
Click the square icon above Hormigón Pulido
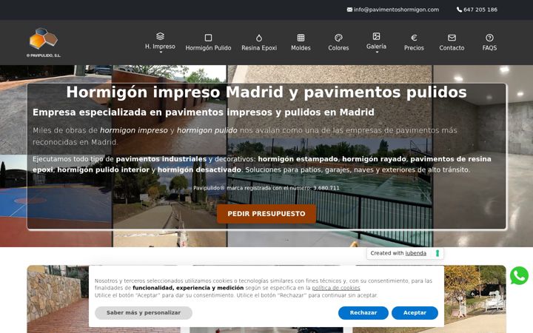coord(208,38)
